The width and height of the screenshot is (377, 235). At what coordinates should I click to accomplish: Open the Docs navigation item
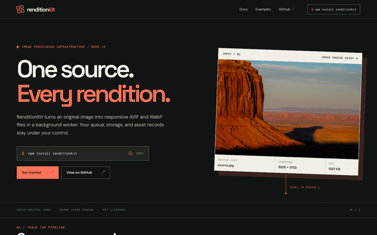243,9
